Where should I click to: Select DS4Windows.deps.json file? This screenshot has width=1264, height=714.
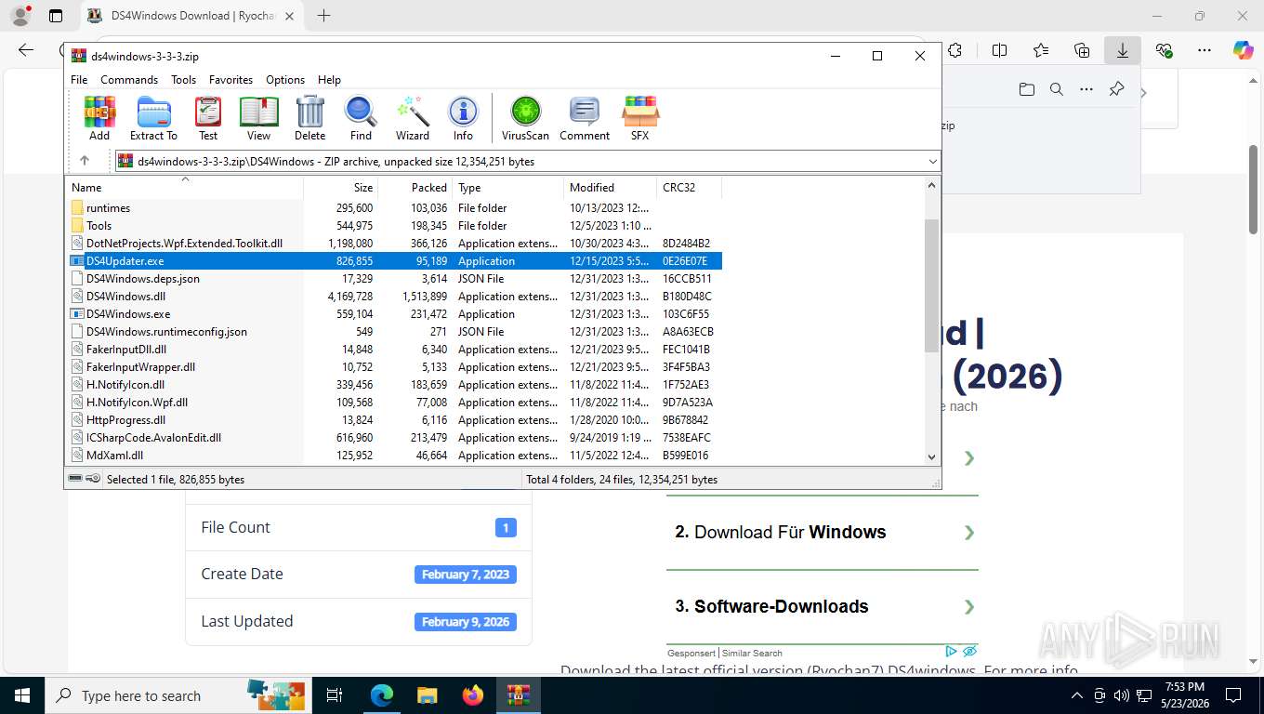click(x=394, y=279)
